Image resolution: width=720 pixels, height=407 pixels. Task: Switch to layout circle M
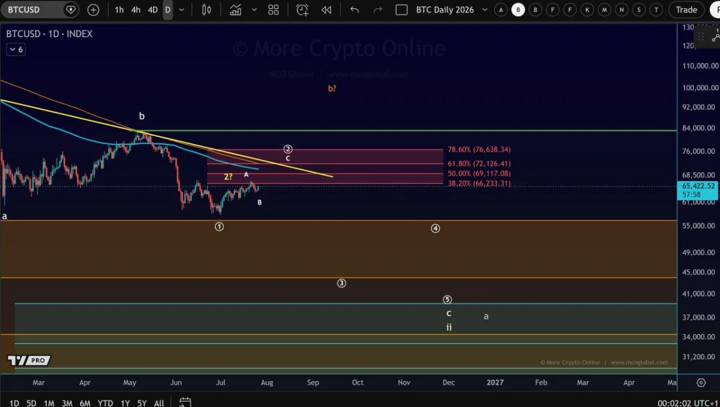(605, 10)
